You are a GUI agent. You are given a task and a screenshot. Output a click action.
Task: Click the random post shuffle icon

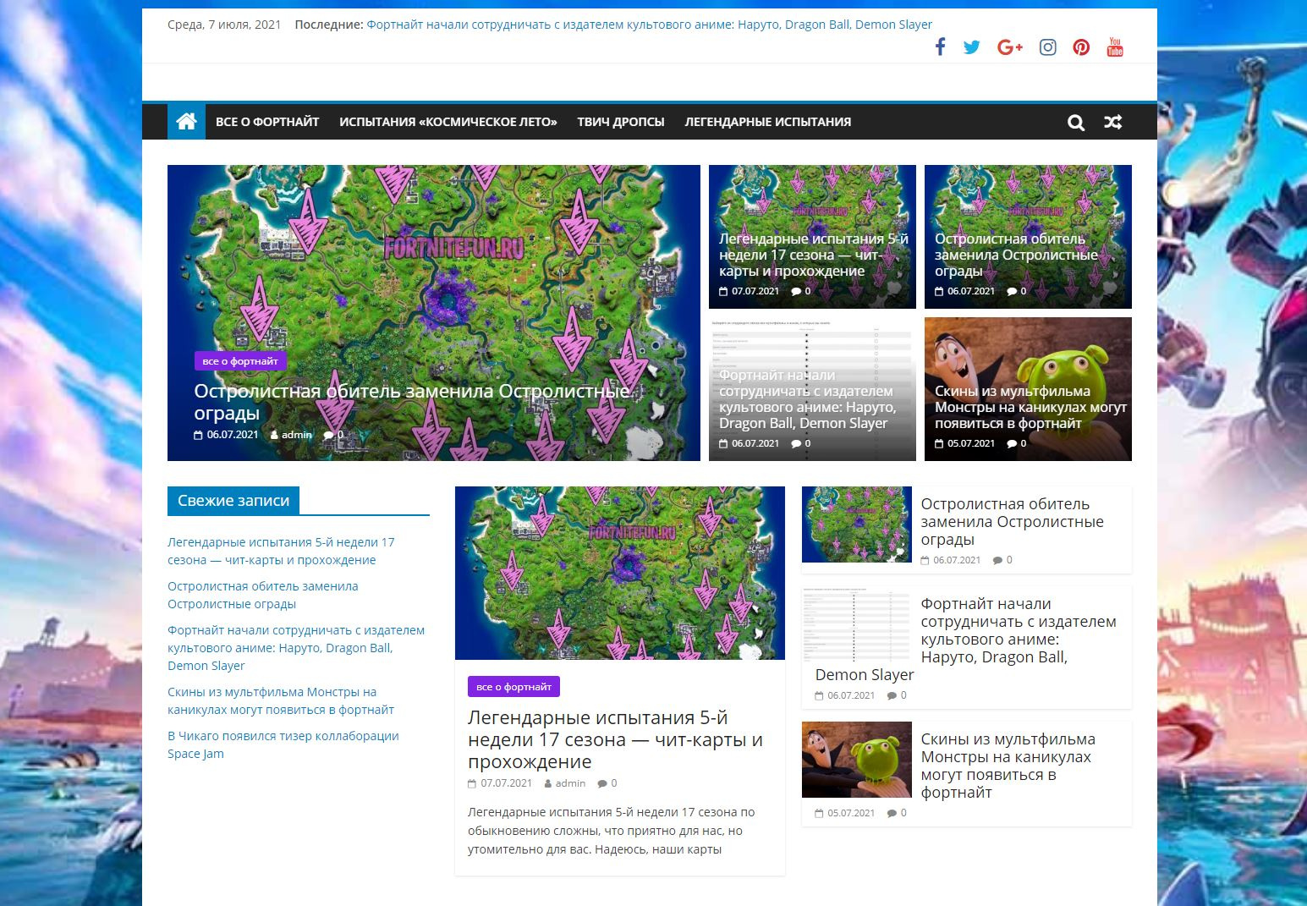point(1113,123)
